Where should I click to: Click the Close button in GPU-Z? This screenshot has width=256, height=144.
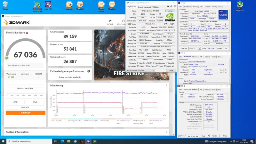pos(171,70)
